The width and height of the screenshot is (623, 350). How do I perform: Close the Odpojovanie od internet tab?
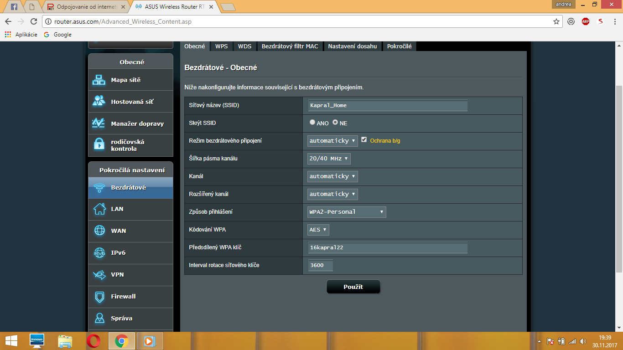click(123, 7)
